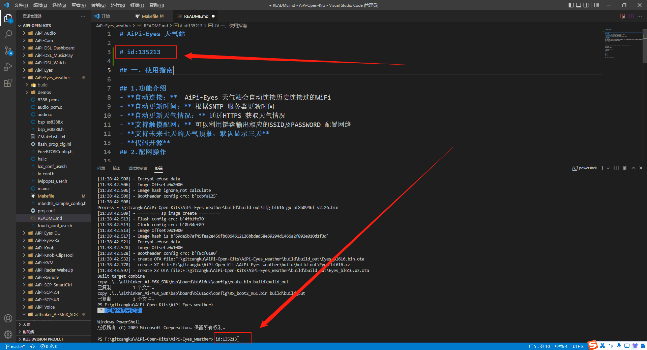Open errors and warnings count in status bar
The image size is (647, 350).
coord(49,346)
